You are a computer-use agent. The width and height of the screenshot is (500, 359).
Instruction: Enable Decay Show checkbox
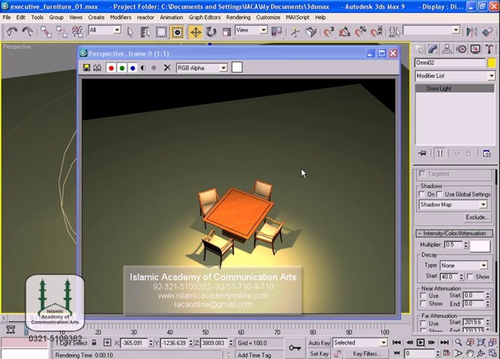pyautogui.click(x=470, y=277)
